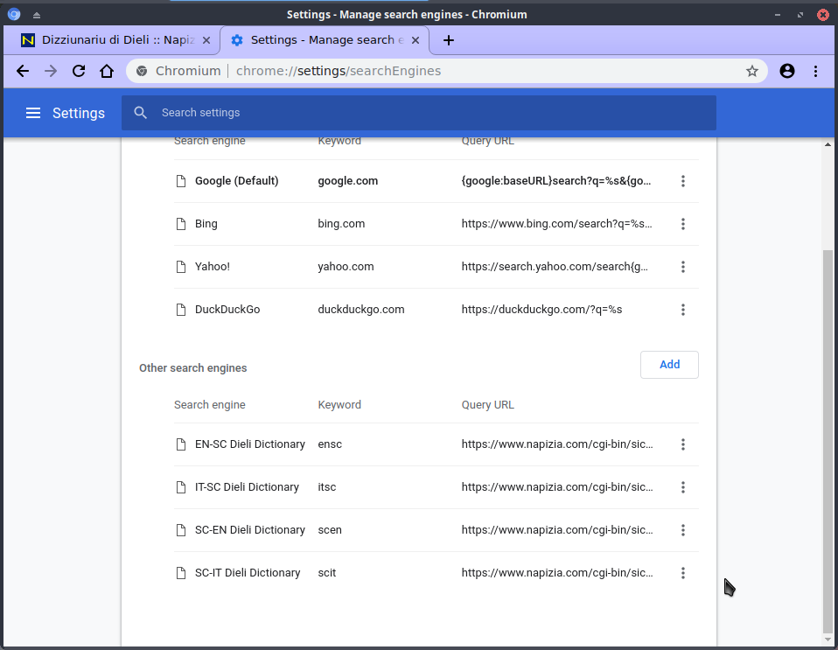838x650 pixels.
Task: Click the Settings title text
Action: (x=79, y=113)
